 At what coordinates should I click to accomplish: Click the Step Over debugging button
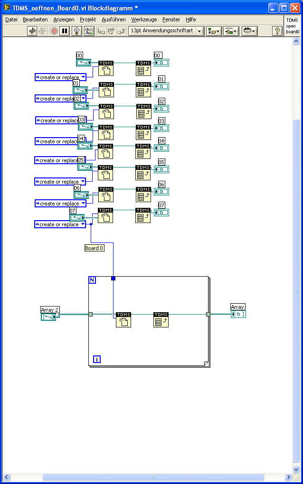pos(111,31)
